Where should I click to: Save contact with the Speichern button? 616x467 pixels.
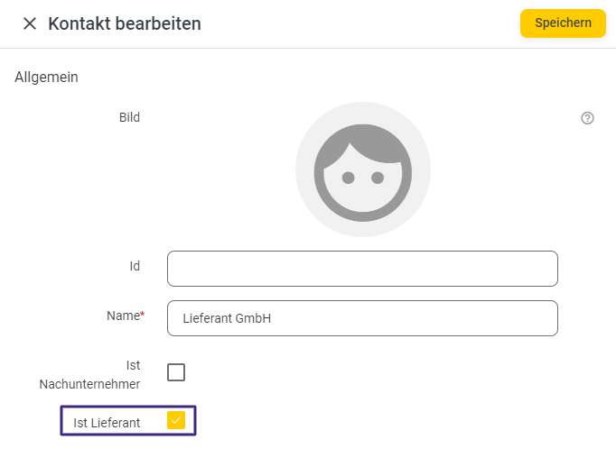[x=563, y=23]
